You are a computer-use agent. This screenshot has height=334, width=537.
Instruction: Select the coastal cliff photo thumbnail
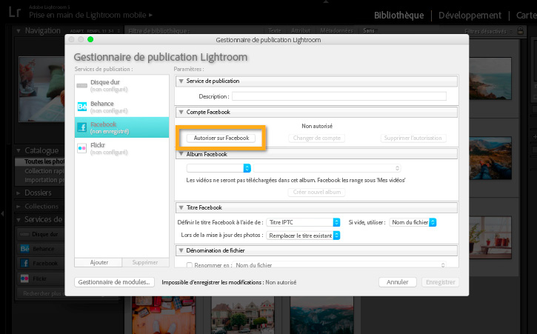[x=490, y=79]
